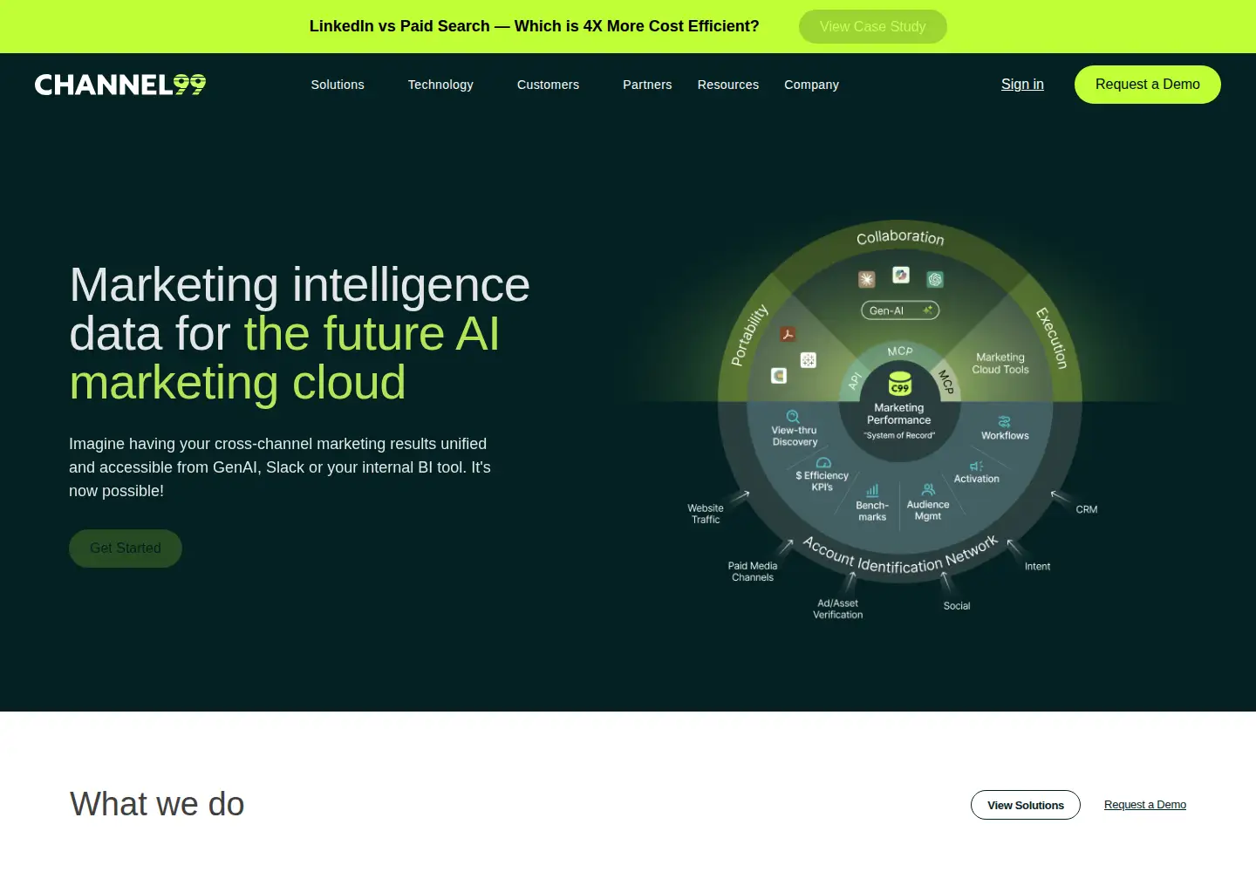
Task: Click the bar chart icon above Benchmarks
Action: [x=872, y=492]
